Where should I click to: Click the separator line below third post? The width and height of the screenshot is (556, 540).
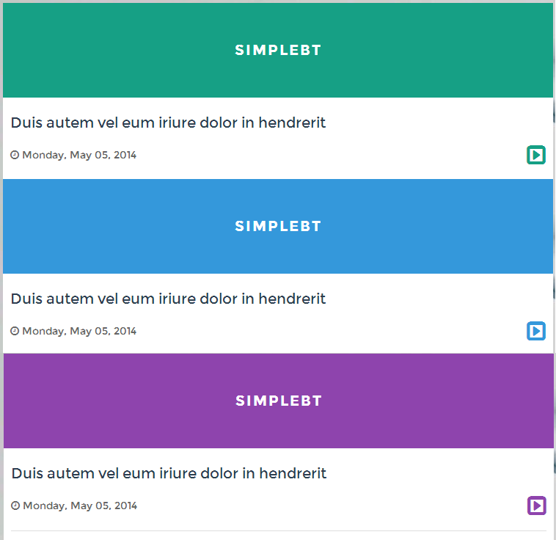[279, 531]
